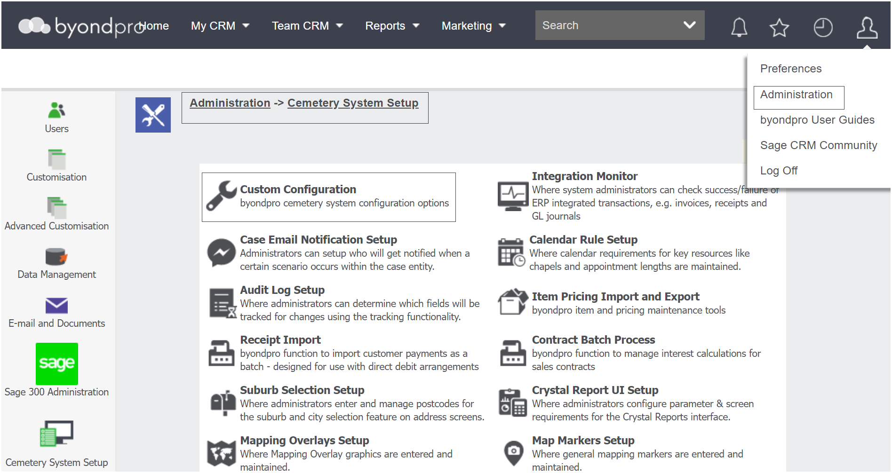Open Calendar Rule Setup link
This screenshot has width=892, height=473.
click(x=583, y=240)
